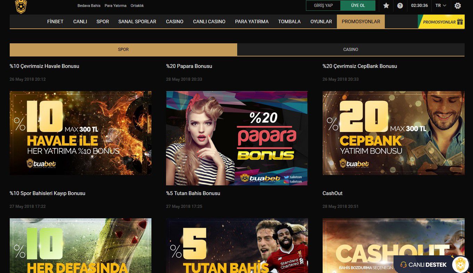473x273 pixels.
Task: Open PARA YATIRMA in main navigation
Action: pyautogui.click(x=252, y=21)
